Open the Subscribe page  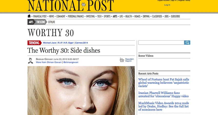click(x=175, y=16)
